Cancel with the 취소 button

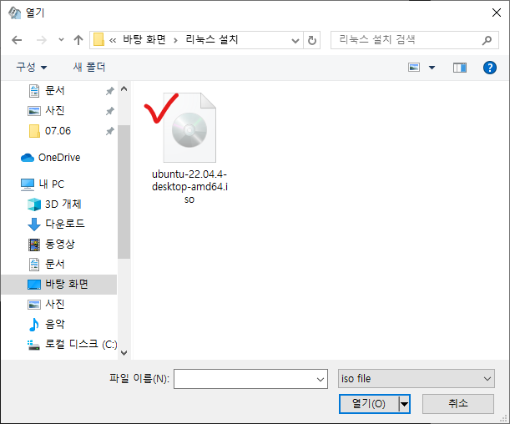click(458, 404)
